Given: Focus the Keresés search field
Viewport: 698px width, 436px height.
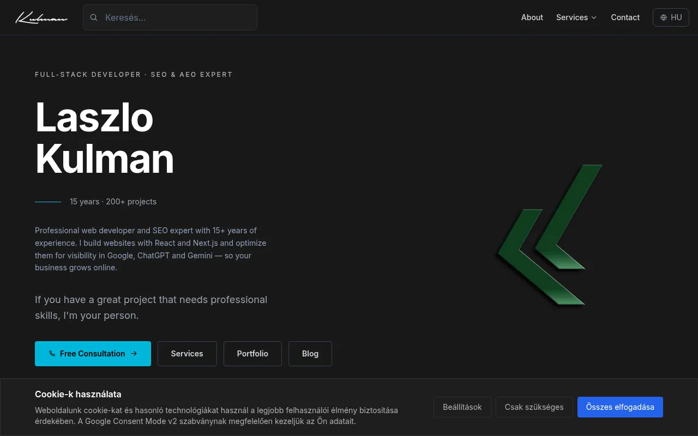Looking at the screenshot, I should point(170,17).
